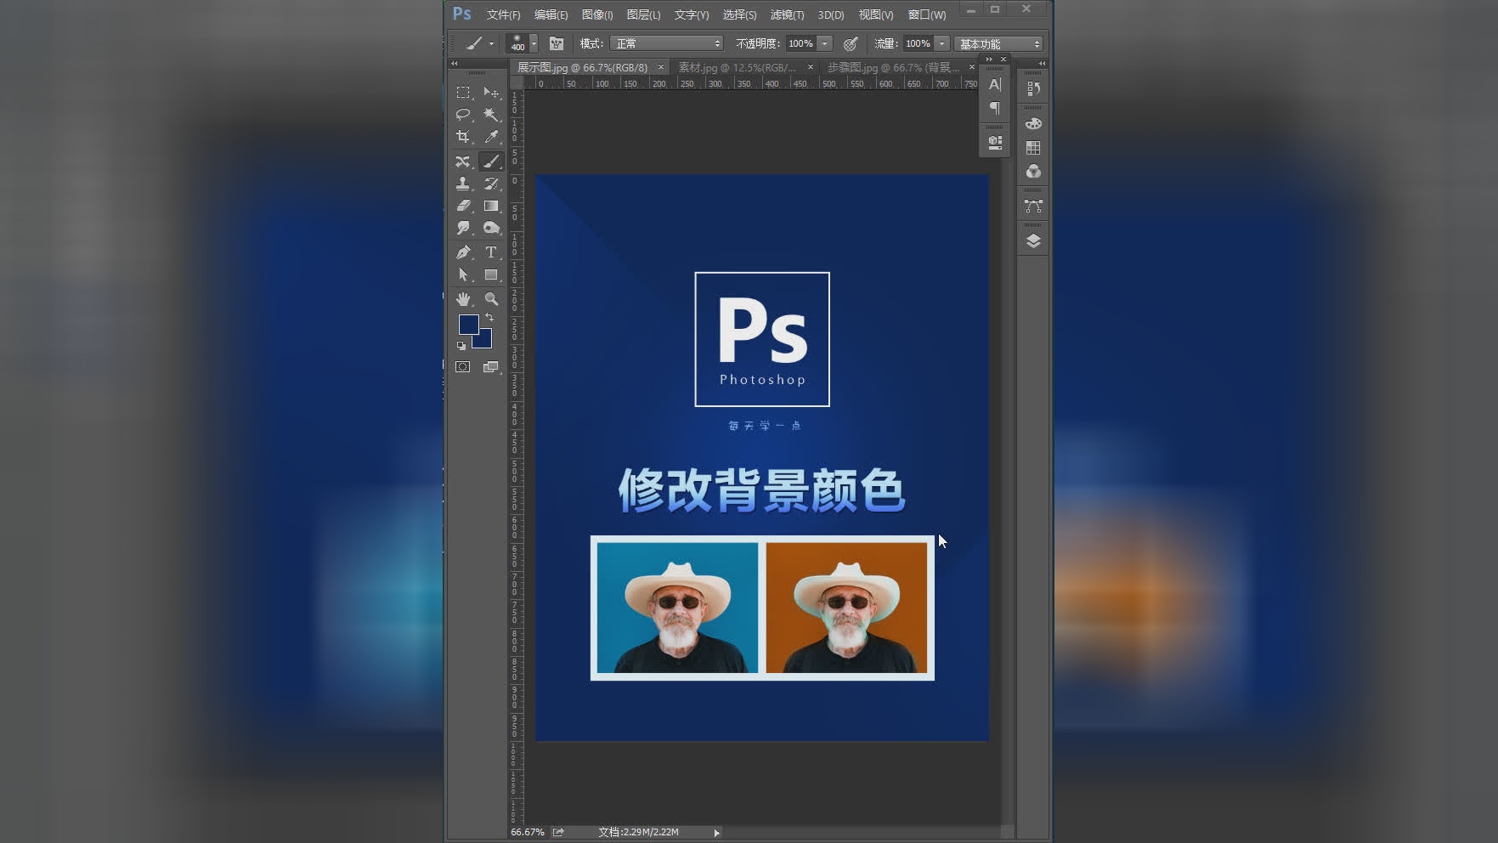Open the 图层(L) menu
This screenshot has width=1498, height=843.
pyautogui.click(x=643, y=14)
